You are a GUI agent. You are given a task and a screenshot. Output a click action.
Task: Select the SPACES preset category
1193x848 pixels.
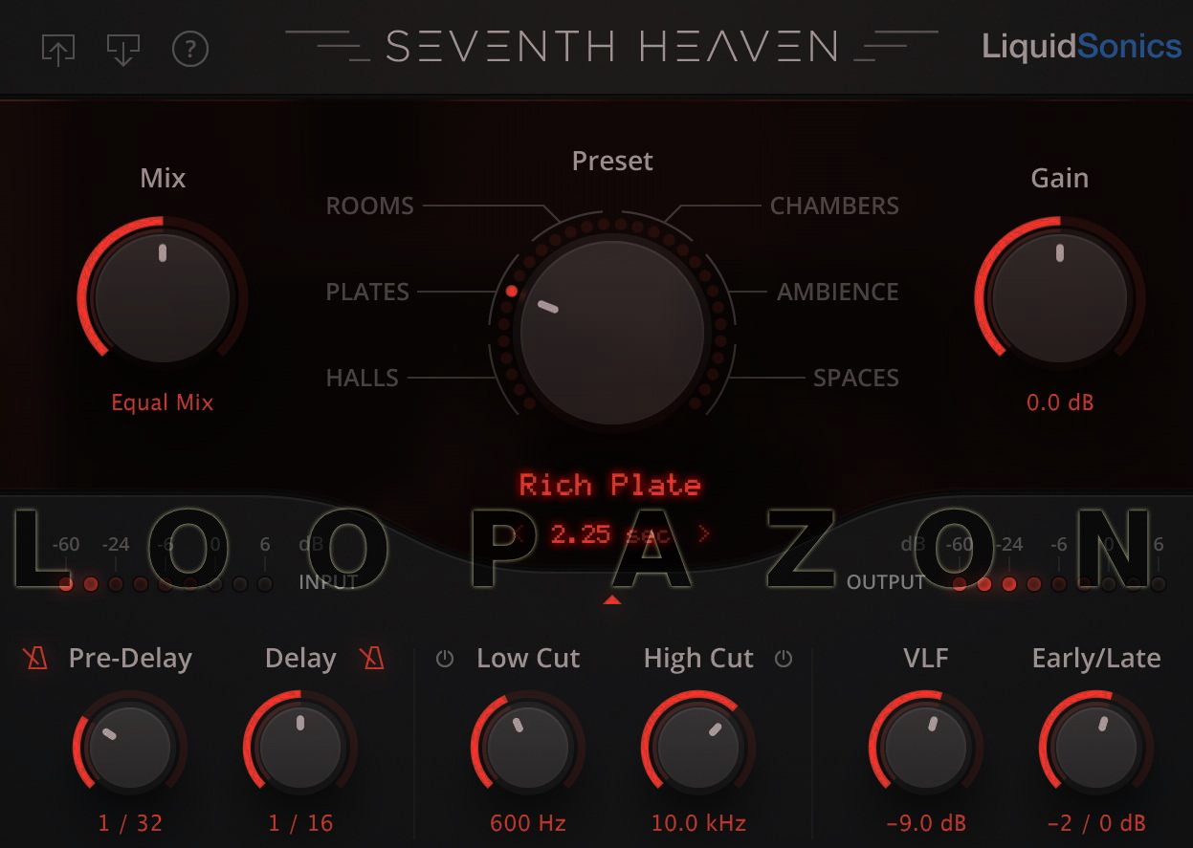[856, 378]
